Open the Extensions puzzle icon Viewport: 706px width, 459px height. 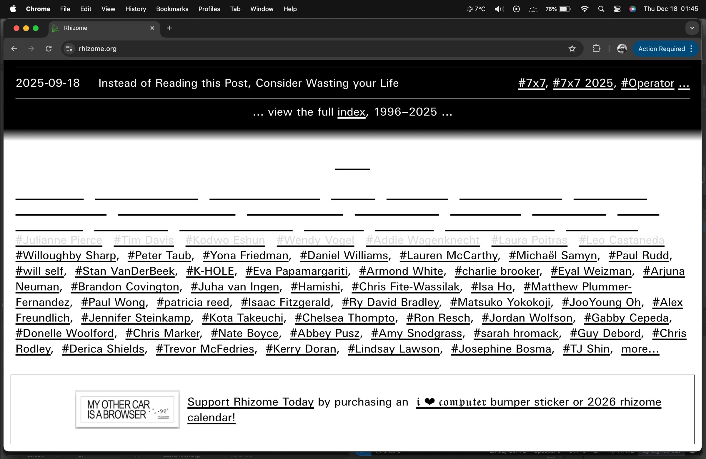coord(596,49)
